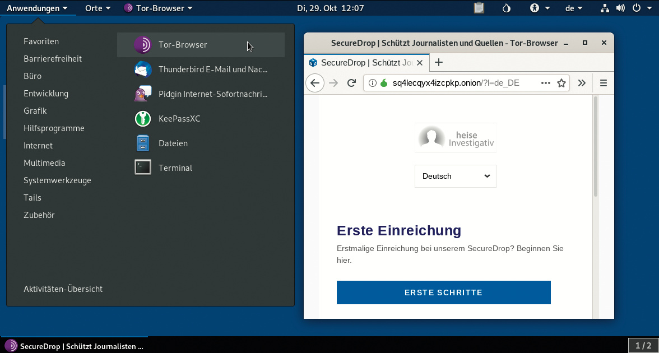Click the ERSTE SCHRITTE button
The height and width of the screenshot is (353, 659).
click(x=443, y=292)
